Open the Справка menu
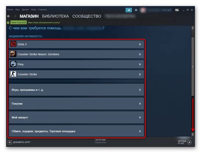The width and height of the screenshot is (201, 153). pos(42,9)
